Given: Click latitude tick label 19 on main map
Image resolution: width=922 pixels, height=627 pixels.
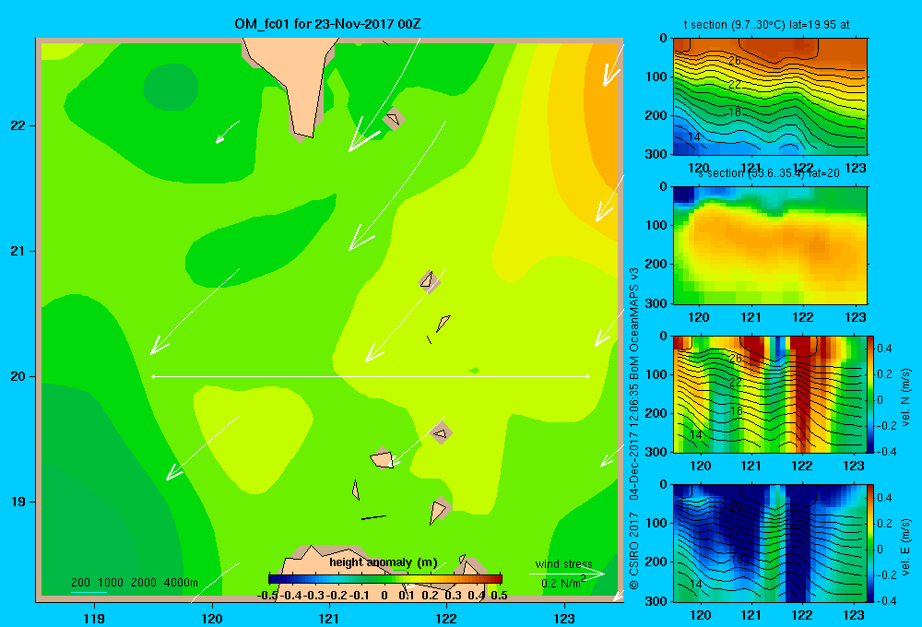Looking at the screenshot, I should pyautogui.click(x=18, y=502).
